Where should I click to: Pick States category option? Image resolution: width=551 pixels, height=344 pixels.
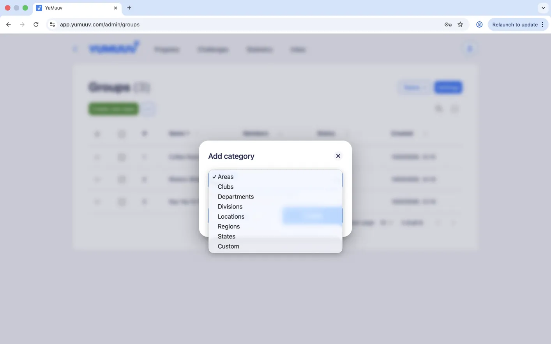(275, 236)
